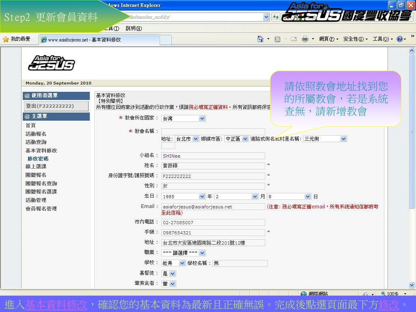416x312 pixels.
Task: Click the green refresh arrows icon
Action: [276, 17]
